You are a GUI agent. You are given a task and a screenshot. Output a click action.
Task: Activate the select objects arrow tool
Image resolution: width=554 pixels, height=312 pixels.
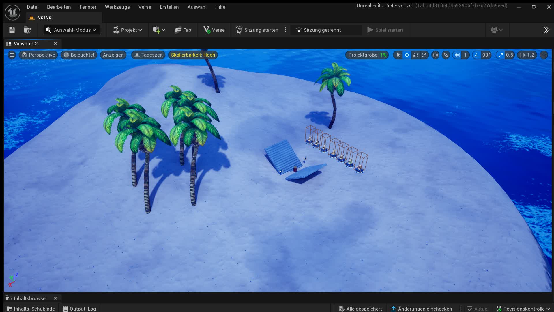398,55
